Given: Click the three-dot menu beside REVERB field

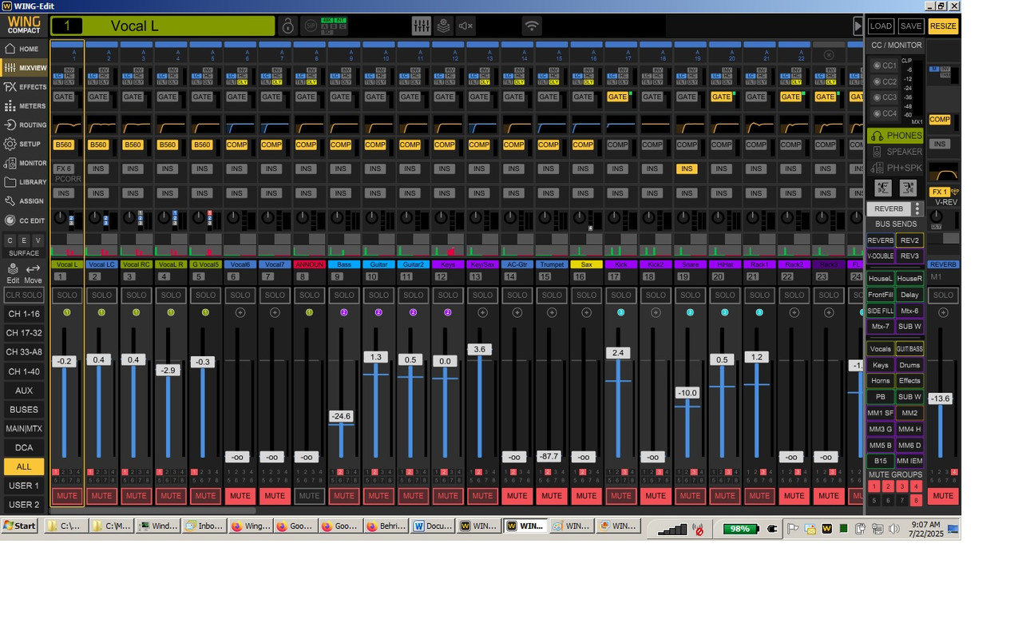Looking at the screenshot, I should (x=918, y=208).
